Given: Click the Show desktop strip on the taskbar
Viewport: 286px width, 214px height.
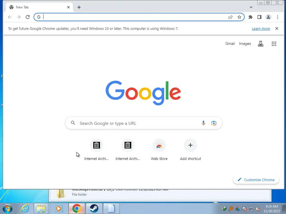Looking at the screenshot, I should point(284,208).
